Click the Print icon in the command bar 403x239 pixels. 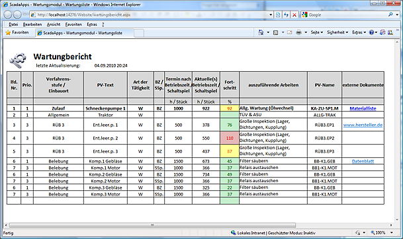coord(298,32)
